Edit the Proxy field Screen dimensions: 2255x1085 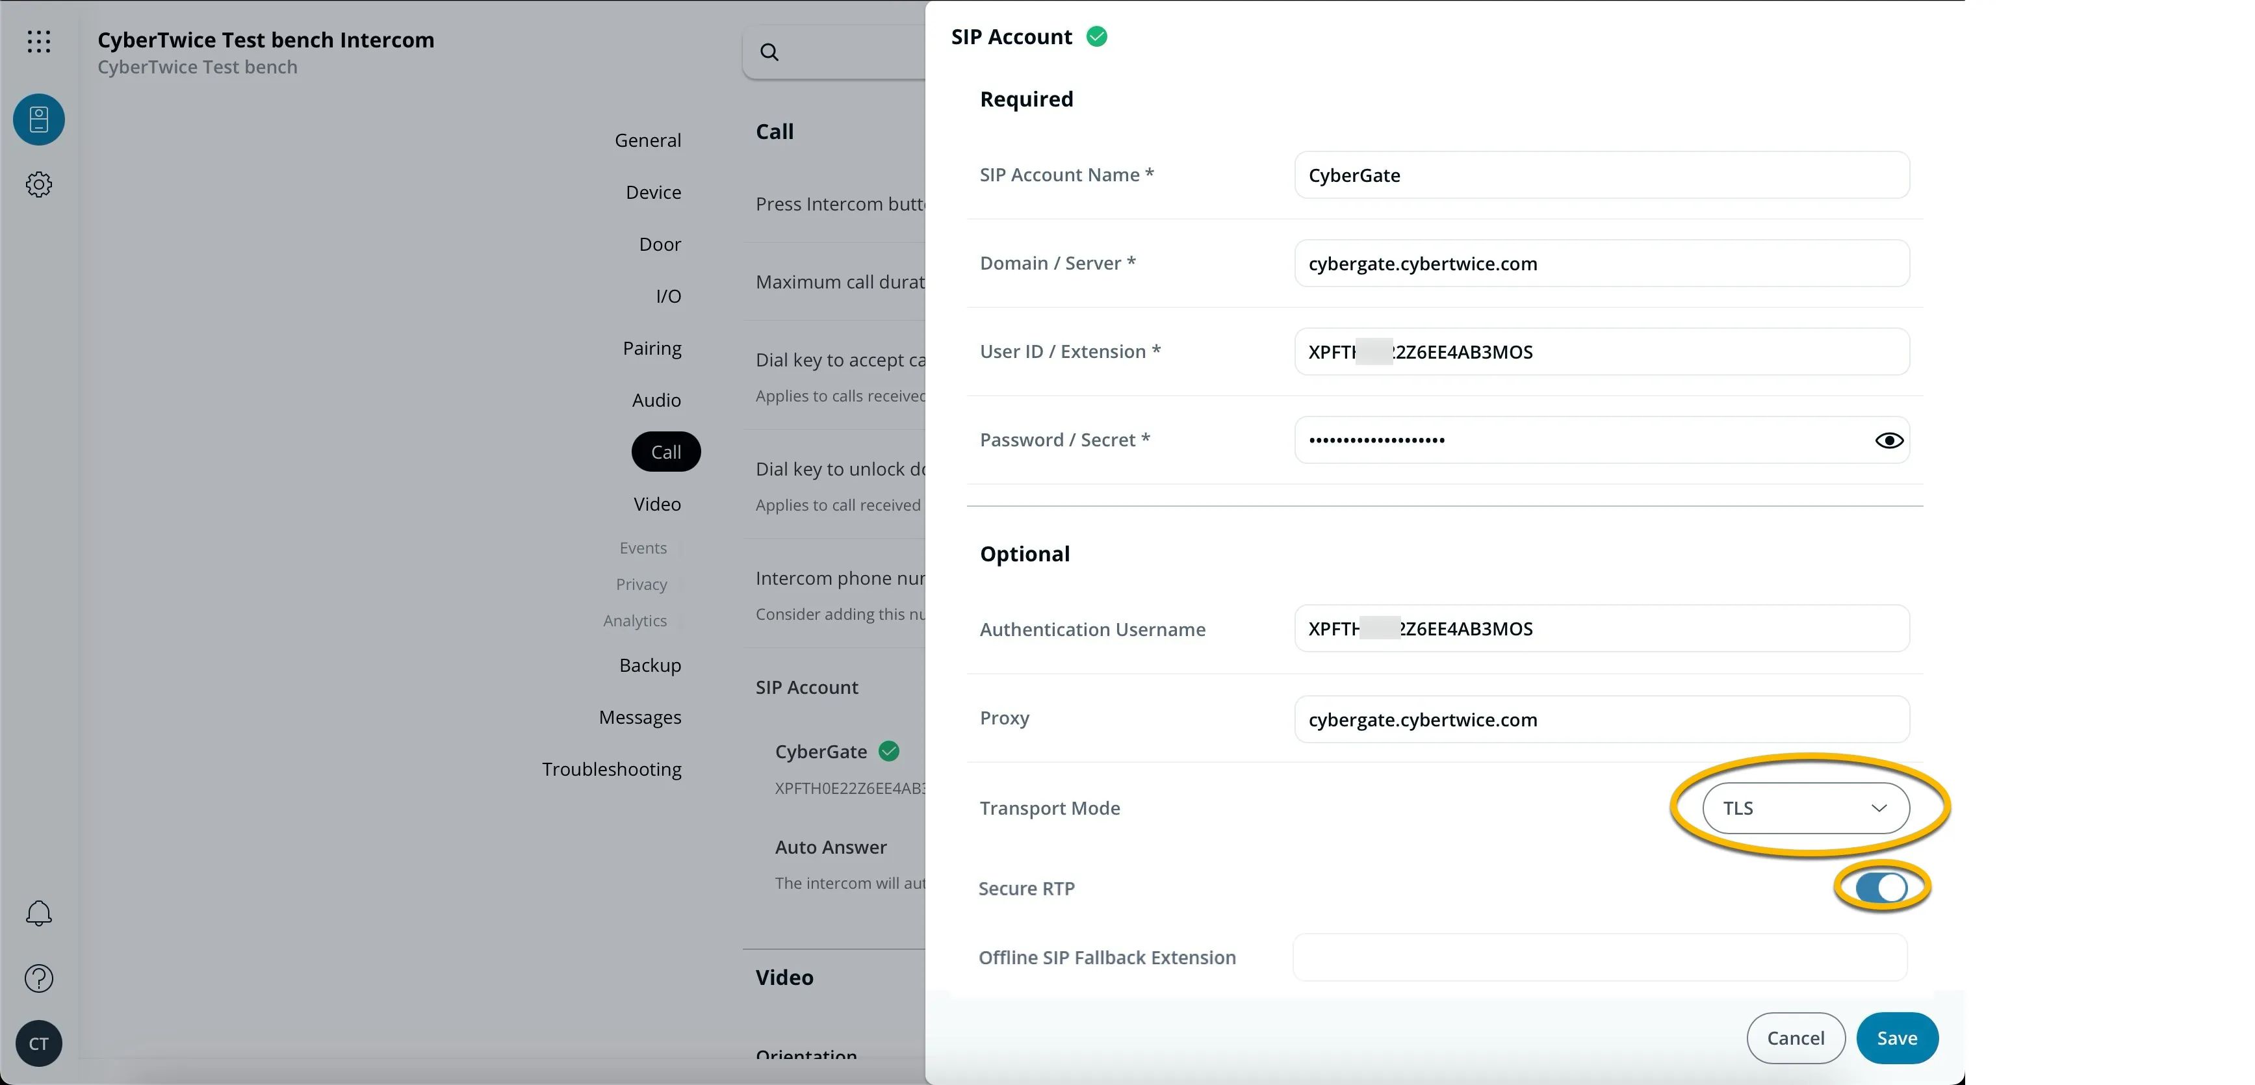pyautogui.click(x=1601, y=719)
